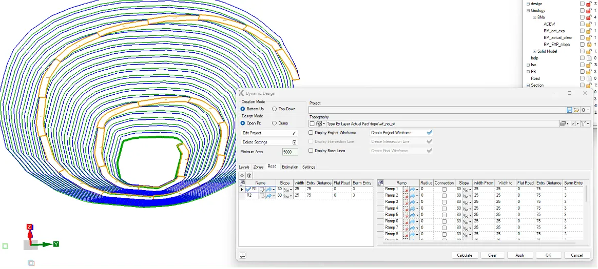The width and height of the screenshot is (598, 269).
Task: Expand the design layer tree node
Action: click(528, 4)
